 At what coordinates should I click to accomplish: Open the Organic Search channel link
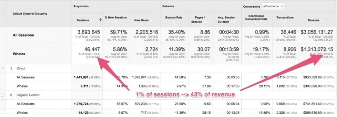28,95
